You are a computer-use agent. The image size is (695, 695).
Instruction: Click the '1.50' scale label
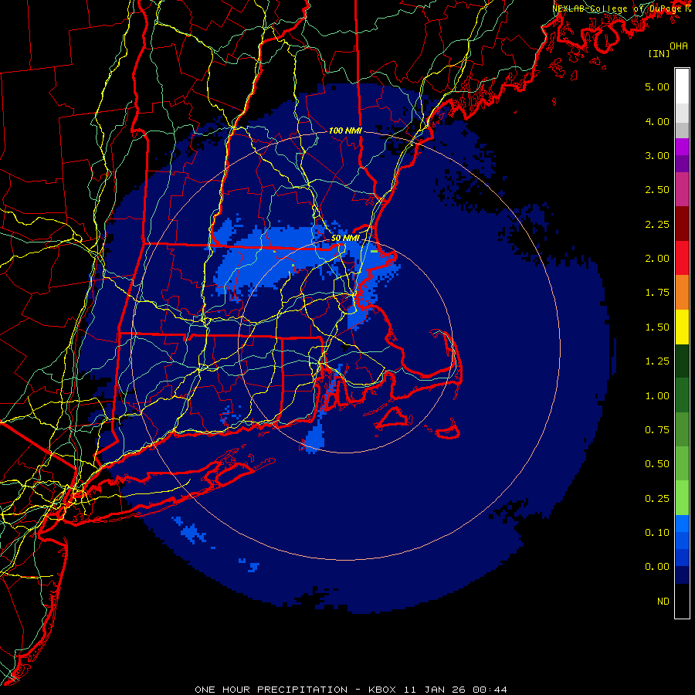tap(657, 327)
